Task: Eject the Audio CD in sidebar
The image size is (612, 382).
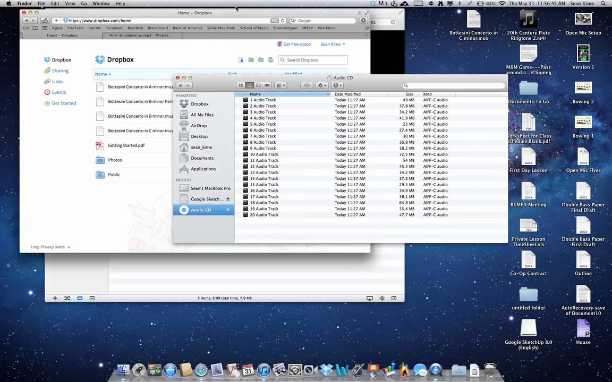Action: (x=228, y=210)
